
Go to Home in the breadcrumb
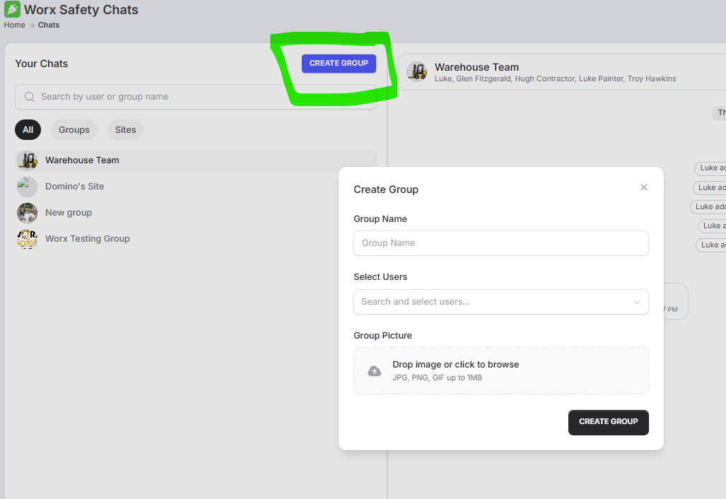pyautogui.click(x=14, y=25)
